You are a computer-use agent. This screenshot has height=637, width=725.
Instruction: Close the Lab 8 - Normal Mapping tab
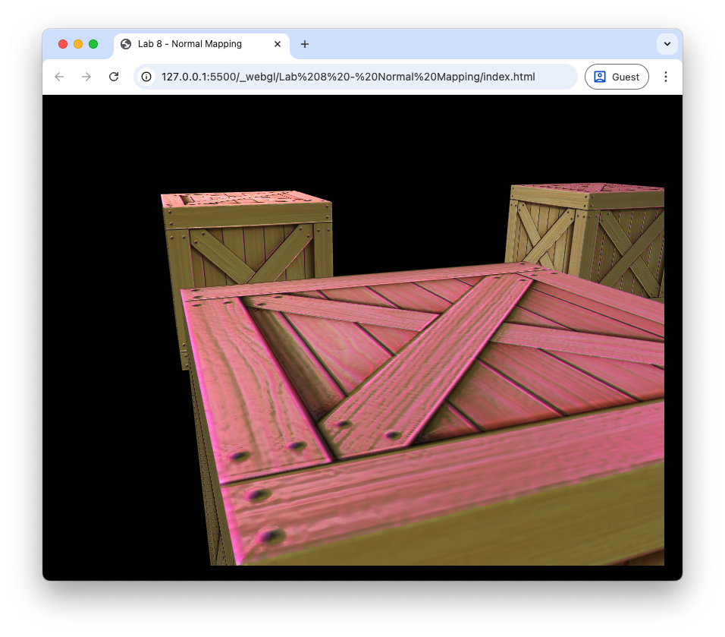click(278, 44)
